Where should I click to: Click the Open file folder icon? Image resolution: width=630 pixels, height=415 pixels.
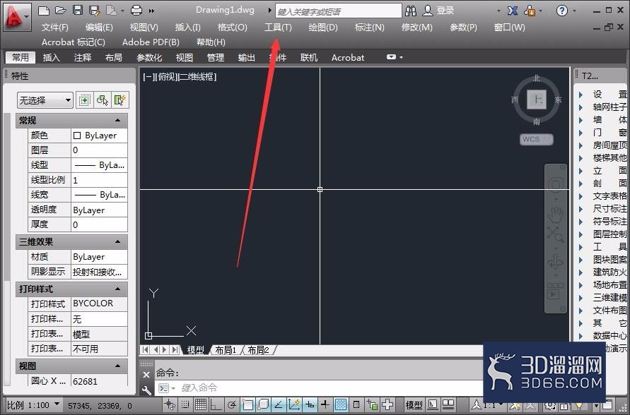[x=61, y=11]
